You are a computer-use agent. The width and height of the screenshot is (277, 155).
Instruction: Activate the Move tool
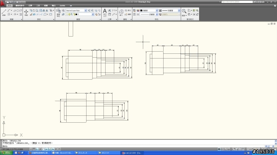(x=26, y=12)
